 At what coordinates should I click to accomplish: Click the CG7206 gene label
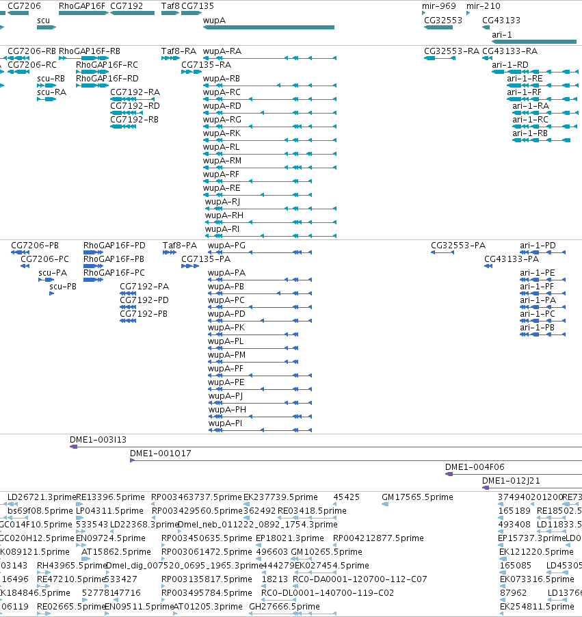point(24,6)
